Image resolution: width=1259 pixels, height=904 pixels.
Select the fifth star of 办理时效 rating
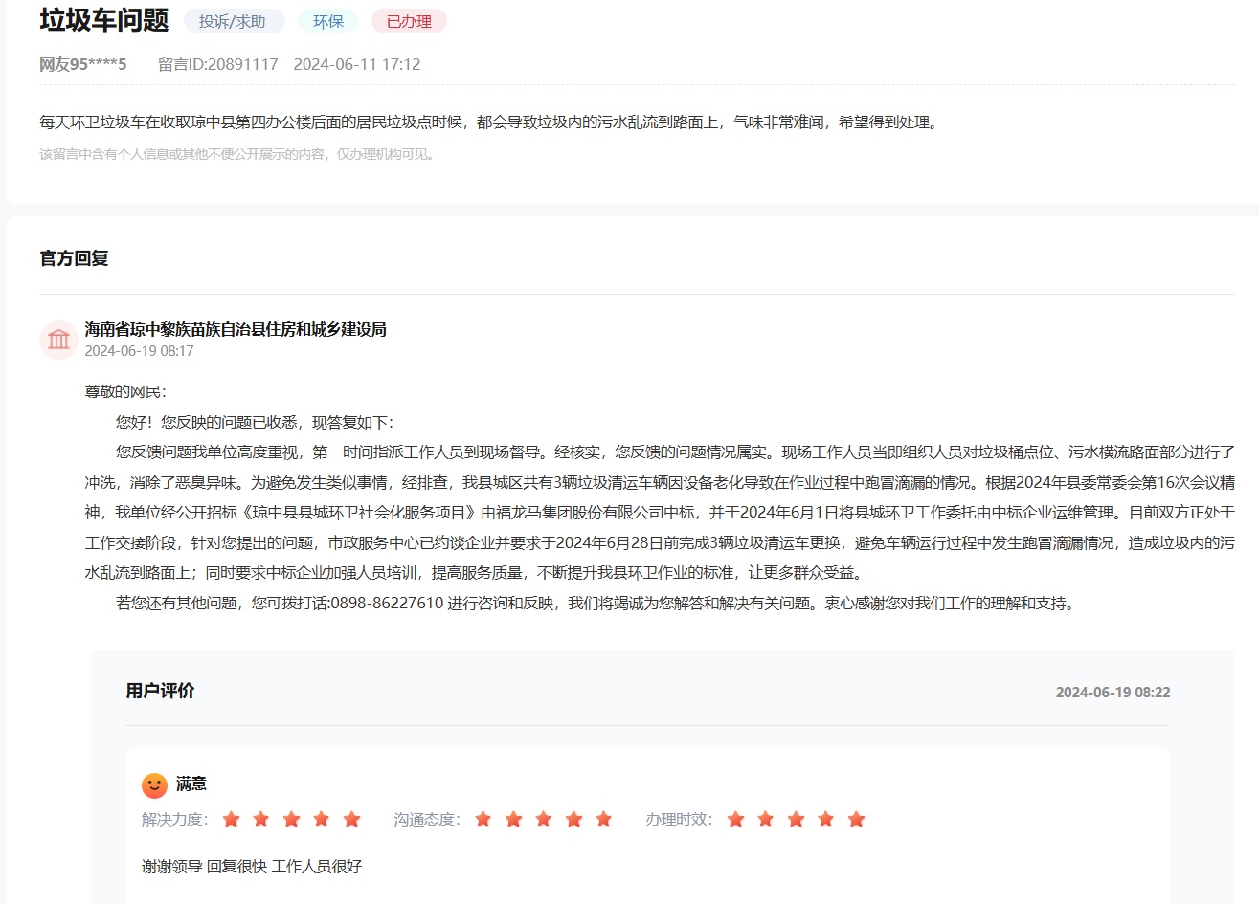(856, 819)
